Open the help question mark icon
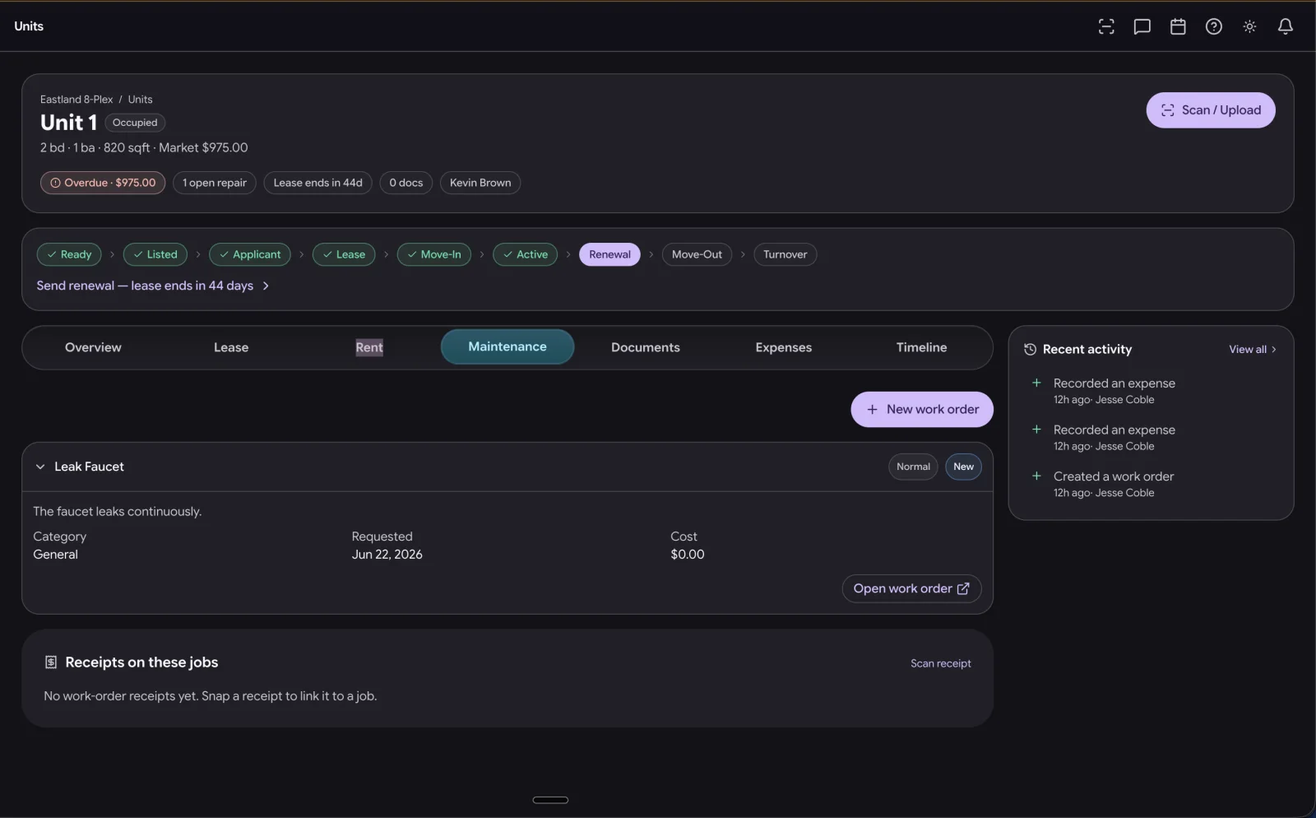The width and height of the screenshot is (1316, 818). point(1213,26)
